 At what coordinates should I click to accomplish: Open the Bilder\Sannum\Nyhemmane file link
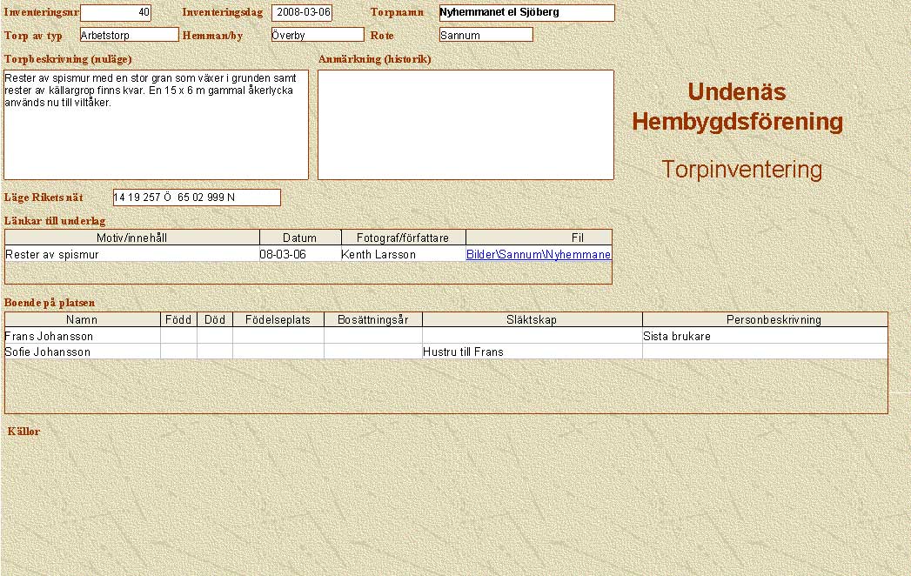(x=538, y=255)
